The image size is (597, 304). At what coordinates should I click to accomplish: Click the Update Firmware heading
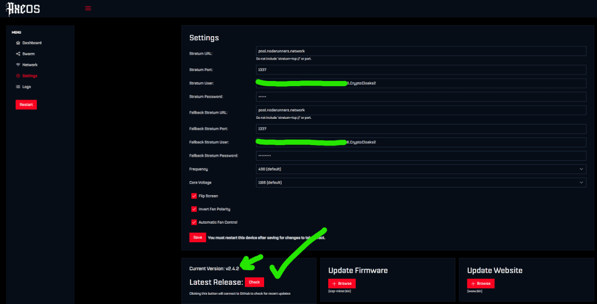pyautogui.click(x=358, y=271)
